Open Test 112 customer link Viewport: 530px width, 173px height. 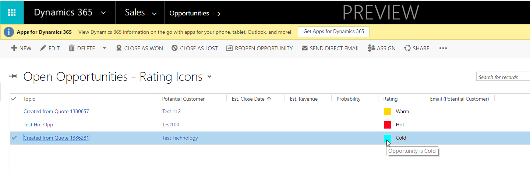pyautogui.click(x=172, y=111)
